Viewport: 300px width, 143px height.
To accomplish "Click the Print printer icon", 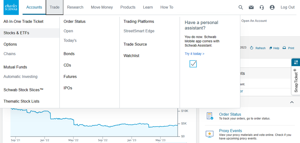I will click(x=284, y=48).
